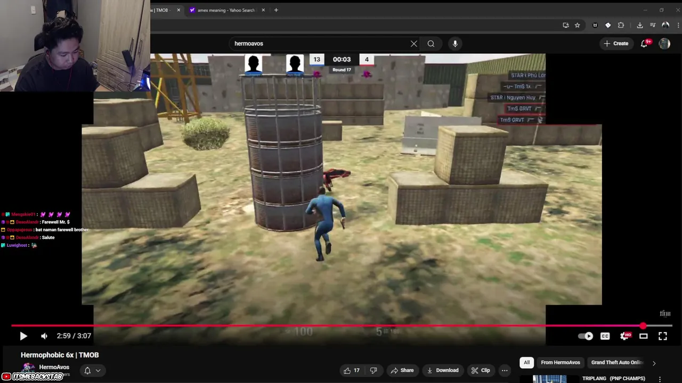This screenshot has width=682, height=383.
Task: Select the Grand Theft Auto Online chip
Action: (617, 362)
